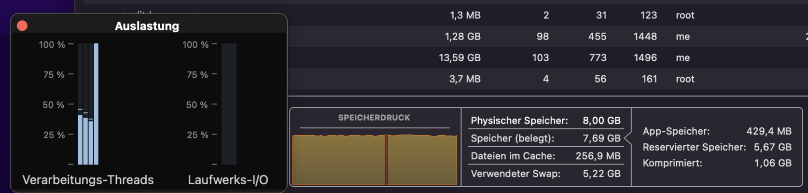The image size is (808, 193).
Task: Click the Komprimiert 1,06 GB entry
Action: 717,163
